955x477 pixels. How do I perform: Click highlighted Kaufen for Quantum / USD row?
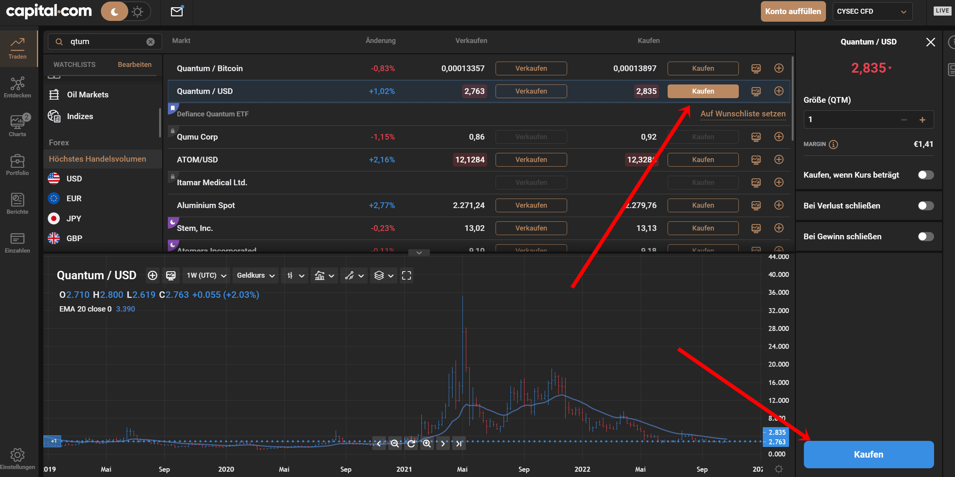pyautogui.click(x=703, y=91)
